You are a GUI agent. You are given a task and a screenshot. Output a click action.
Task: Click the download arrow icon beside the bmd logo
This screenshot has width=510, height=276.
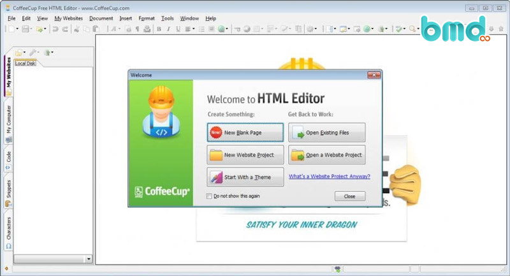point(491,29)
